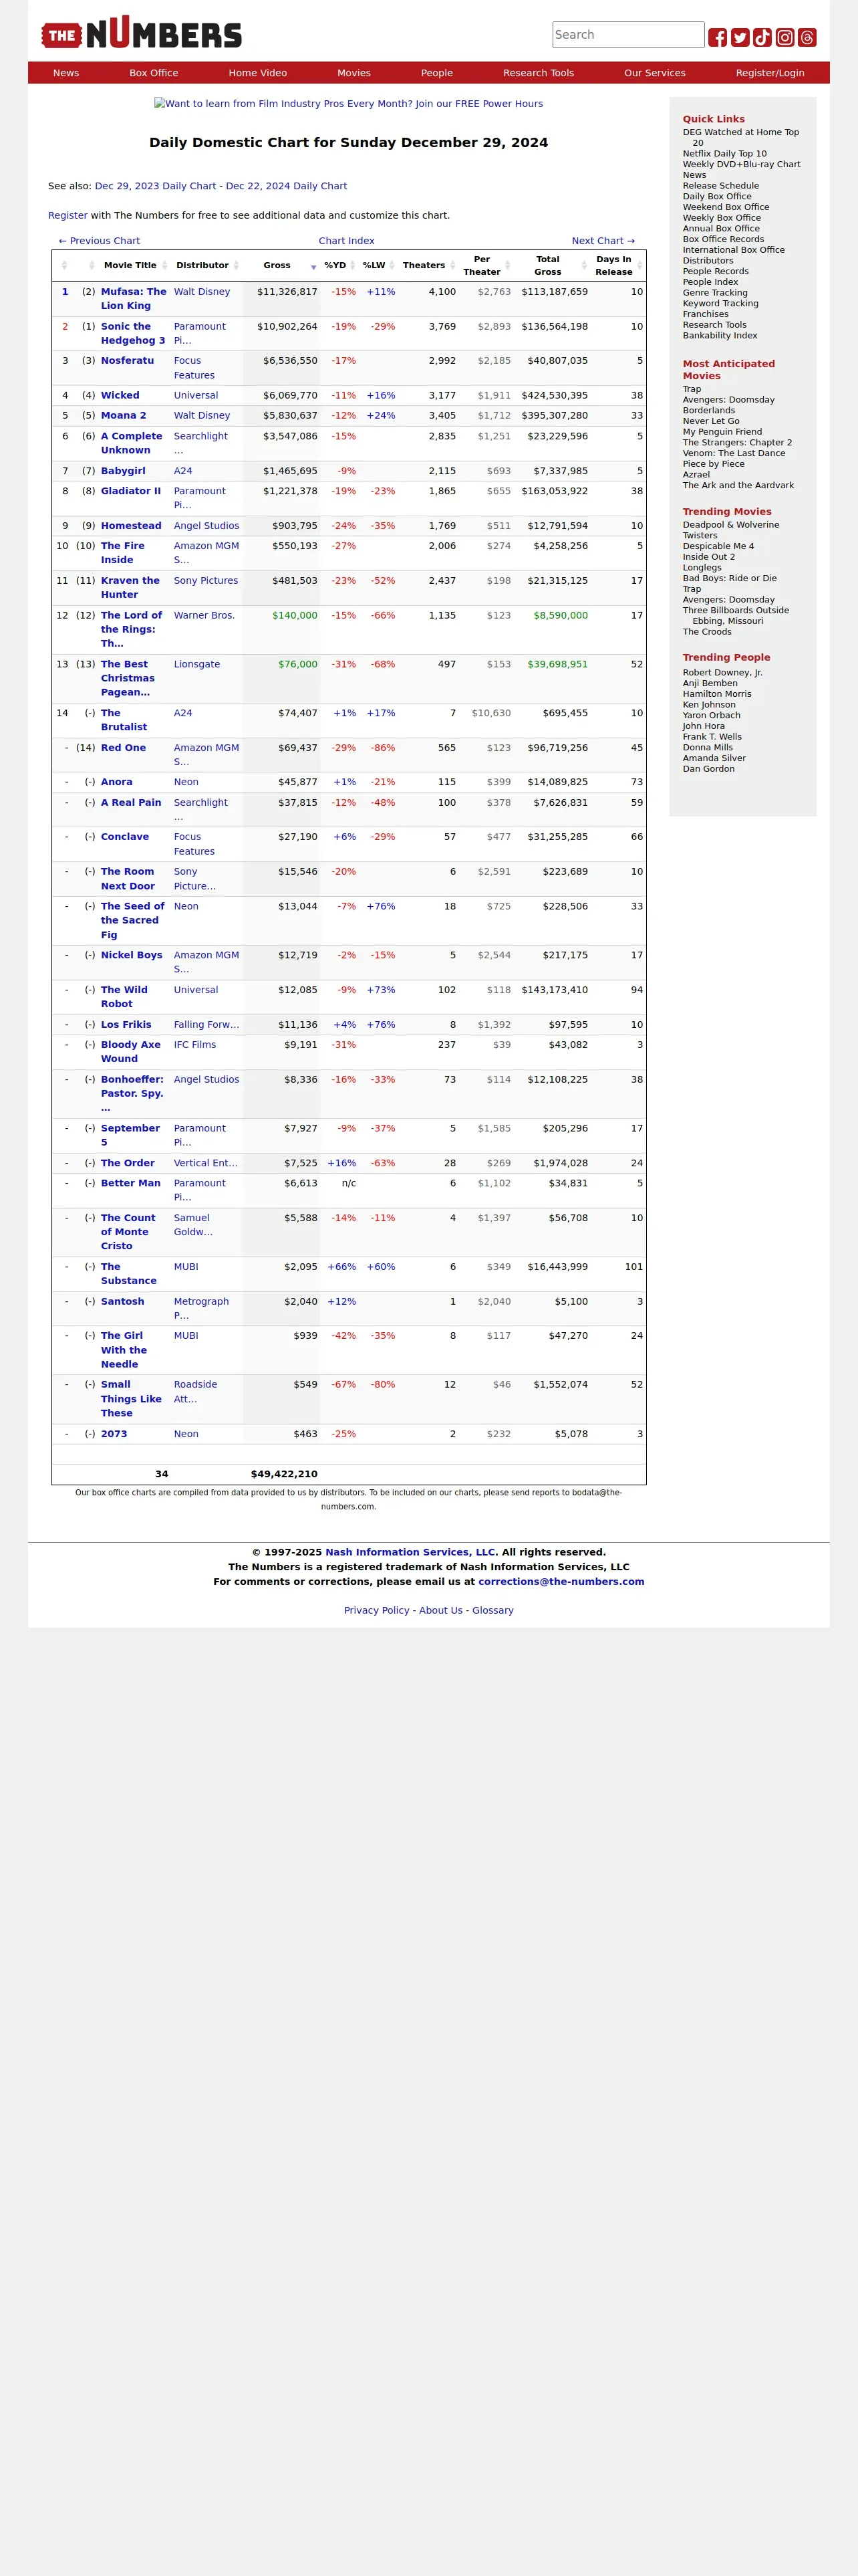Sort the table by Per Theater column

(486, 265)
